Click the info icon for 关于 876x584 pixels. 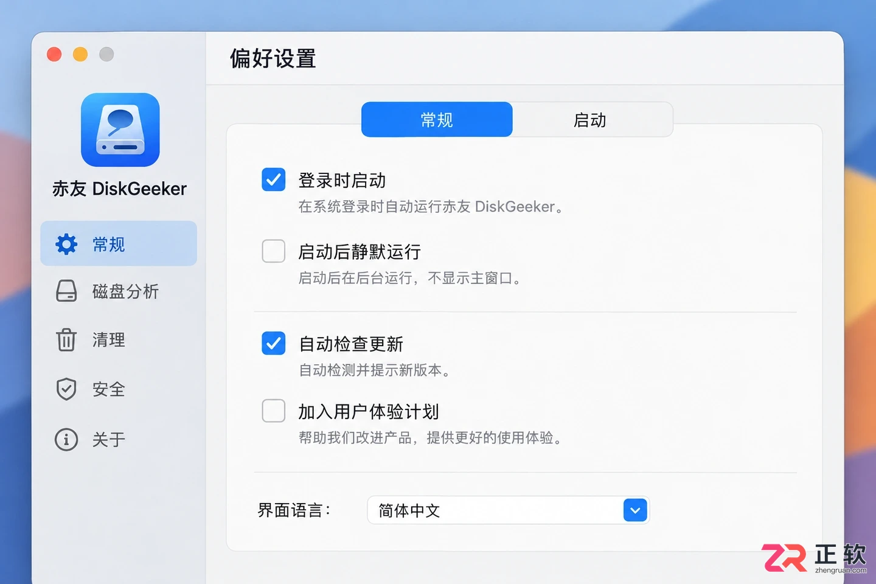tap(66, 439)
